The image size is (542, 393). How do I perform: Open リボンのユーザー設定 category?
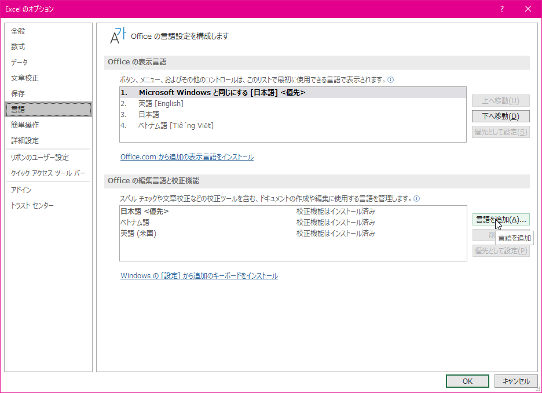coord(48,158)
